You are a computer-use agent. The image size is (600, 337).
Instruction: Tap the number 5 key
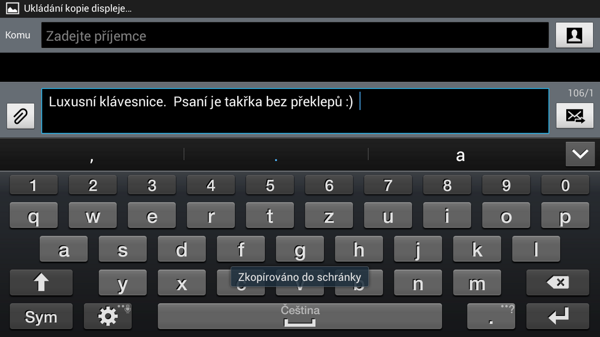(x=270, y=185)
